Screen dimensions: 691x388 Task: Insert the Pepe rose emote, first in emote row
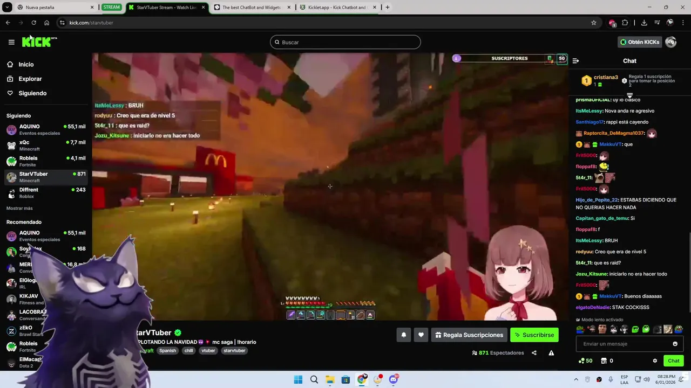point(580,329)
